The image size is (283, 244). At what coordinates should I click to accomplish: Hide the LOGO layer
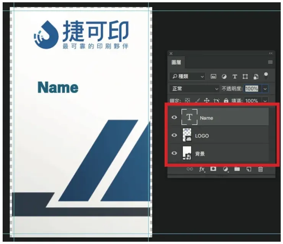pos(174,135)
